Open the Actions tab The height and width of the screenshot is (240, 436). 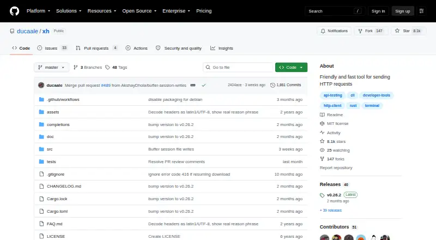point(137,48)
